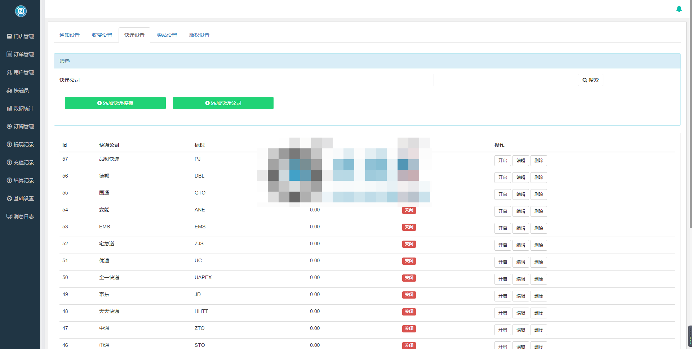The height and width of the screenshot is (349, 692).
Task: Click the 搜索 button
Action: (x=590, y=80)
